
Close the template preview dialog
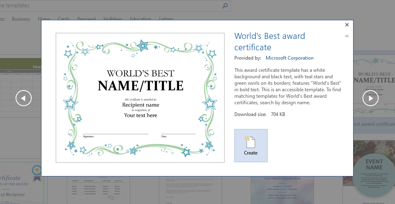click(x=347, y=25)
